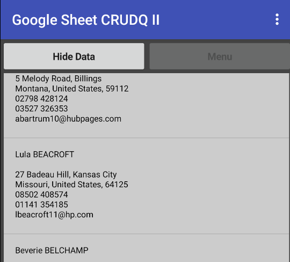This screenshot has height=262, width=290.
Task: Click the Google Sheet CRUDQ II title
Action: point(85,20)
